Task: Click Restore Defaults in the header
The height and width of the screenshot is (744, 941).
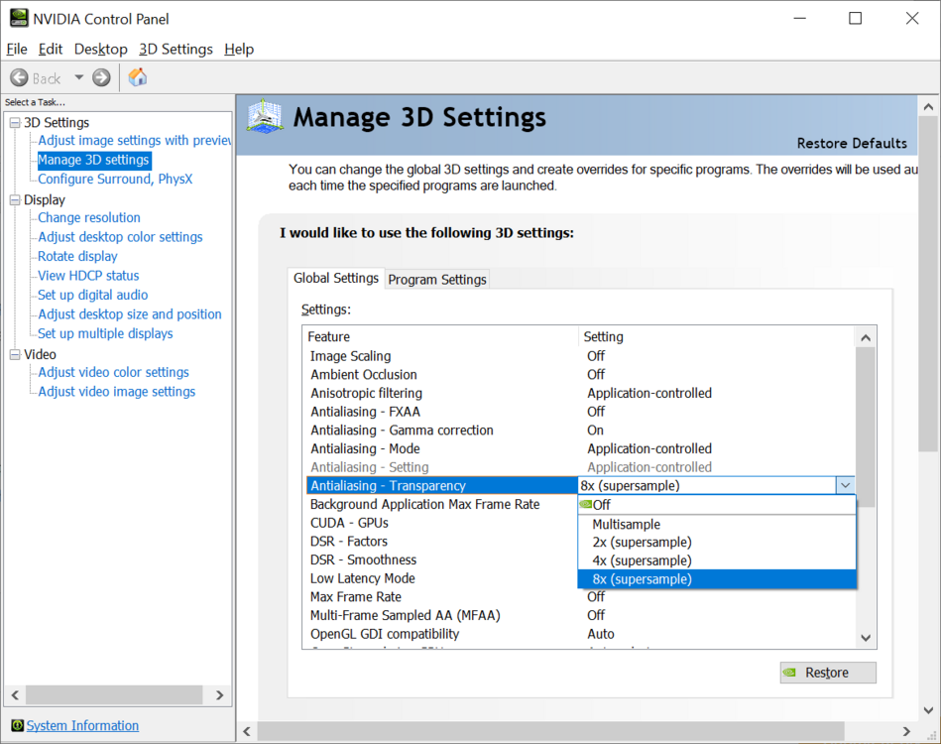Action: pyautogui.click(x=852, y=143)
